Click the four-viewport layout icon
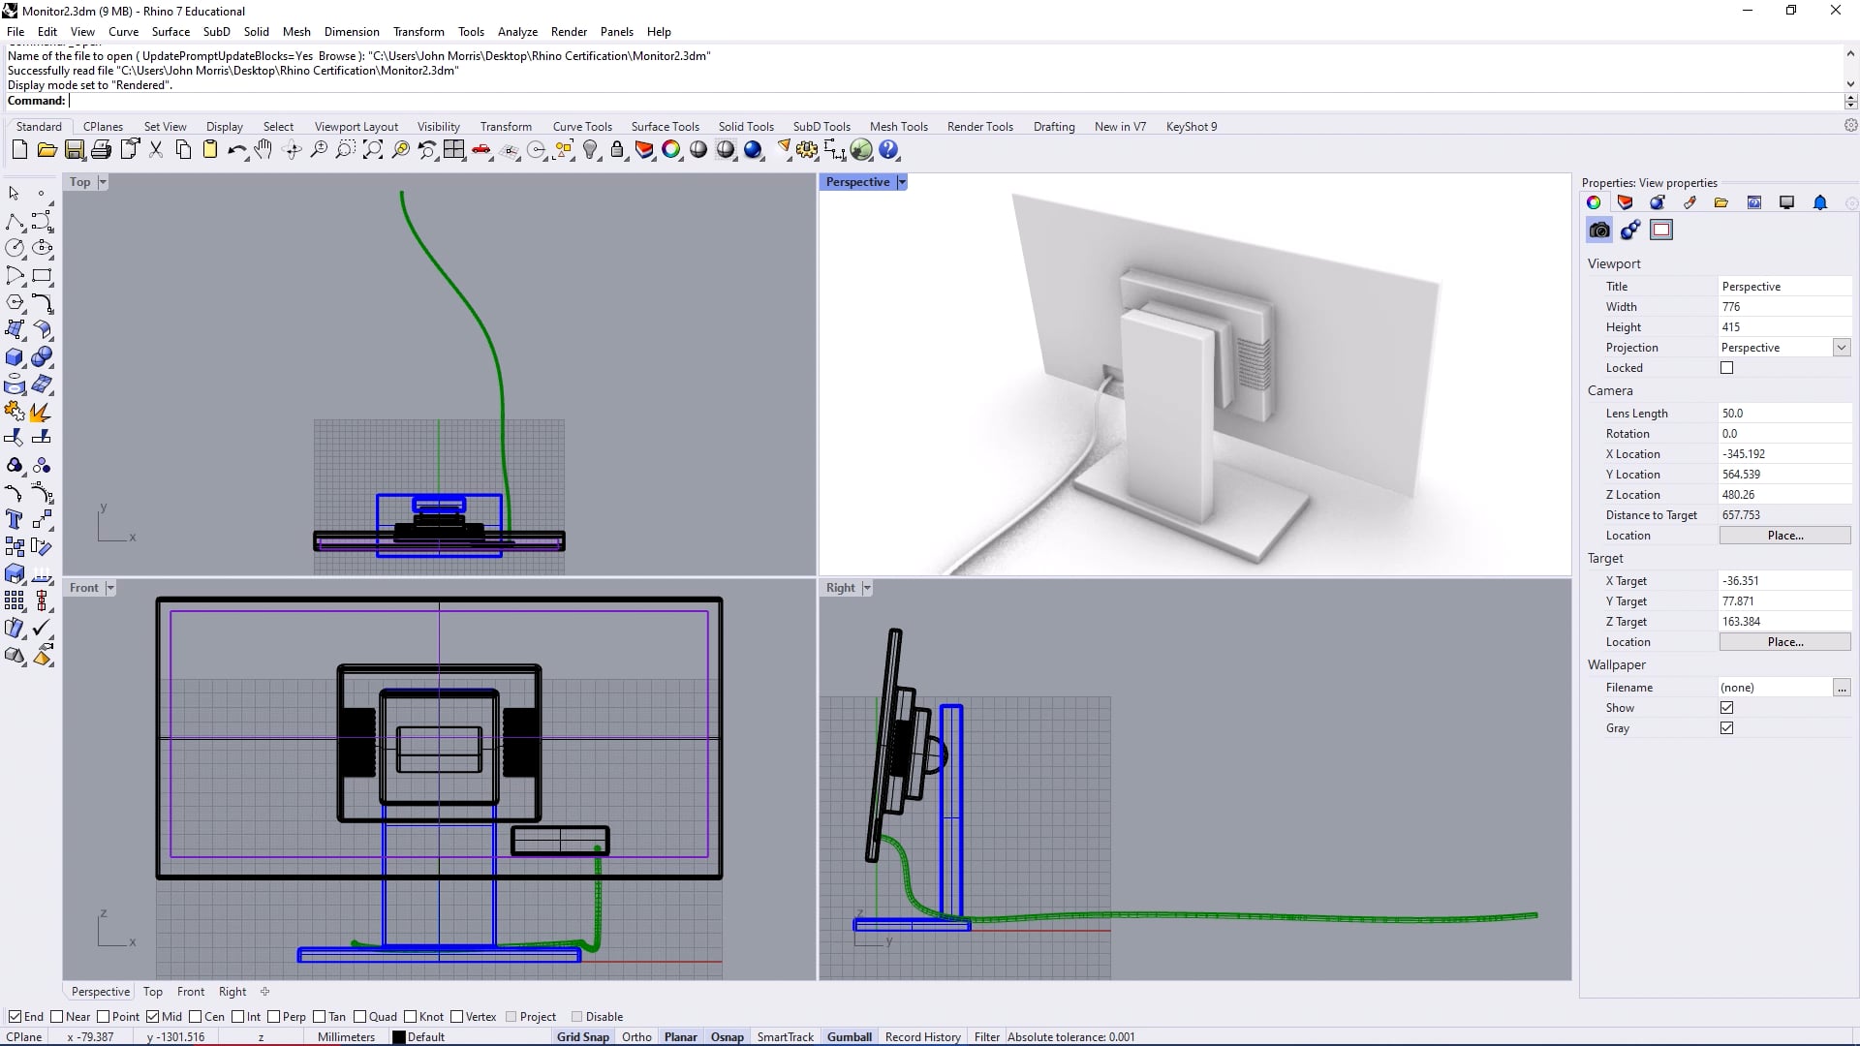 point(454,150)
